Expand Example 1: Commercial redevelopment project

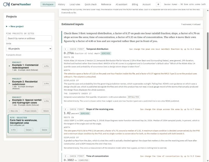click(9, 66)
